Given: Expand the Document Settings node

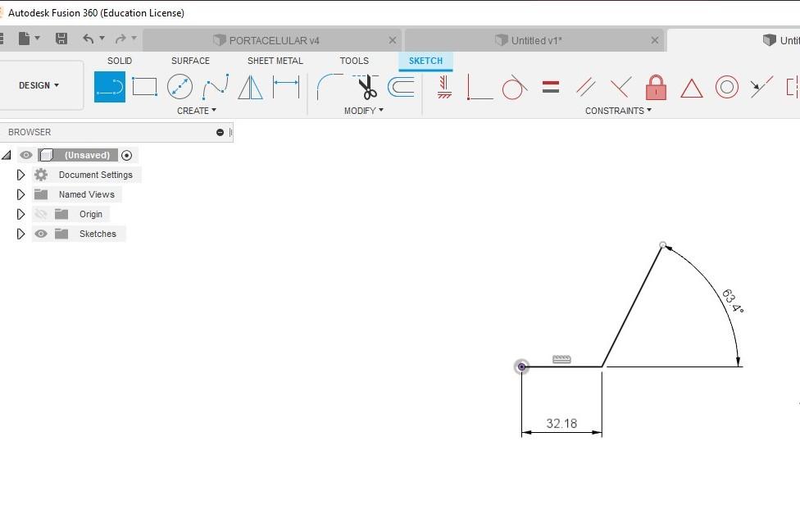Looking at the screenshot, I should point(20,175).
